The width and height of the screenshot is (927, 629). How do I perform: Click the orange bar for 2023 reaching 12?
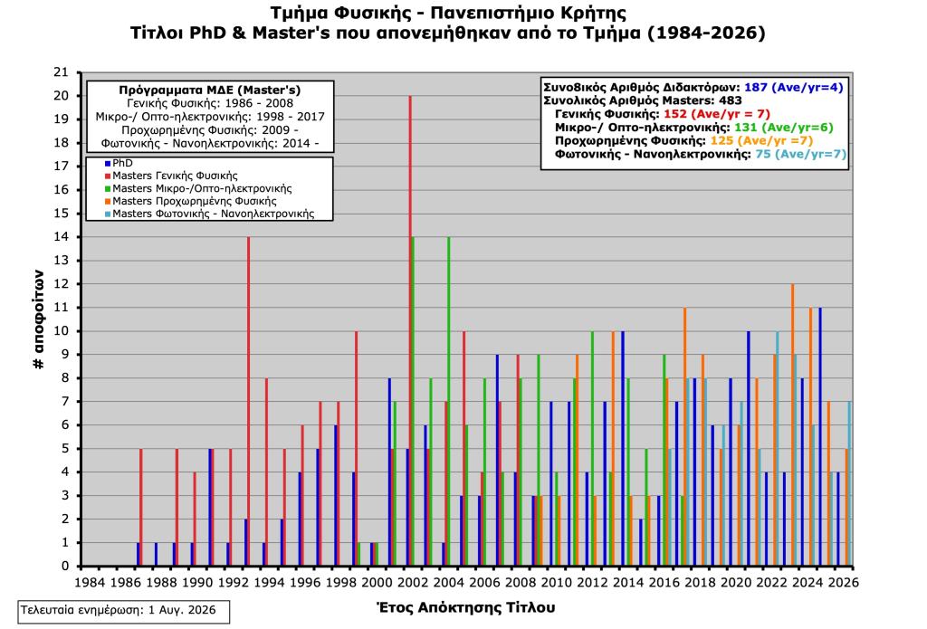[792, 425]
